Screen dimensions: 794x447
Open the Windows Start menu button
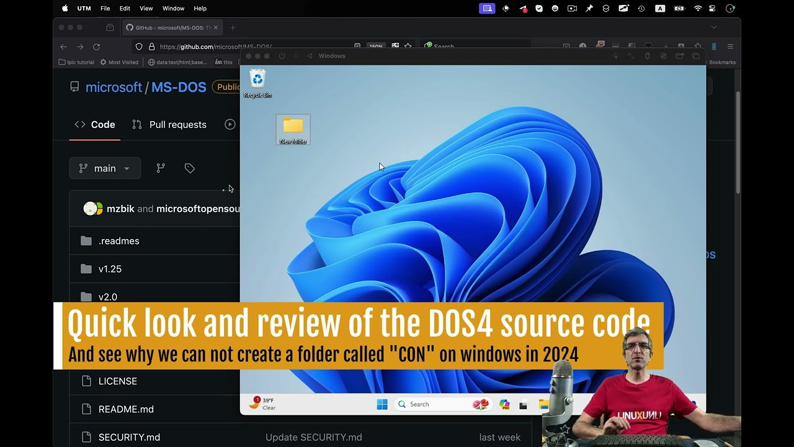(x=382, y=405)
